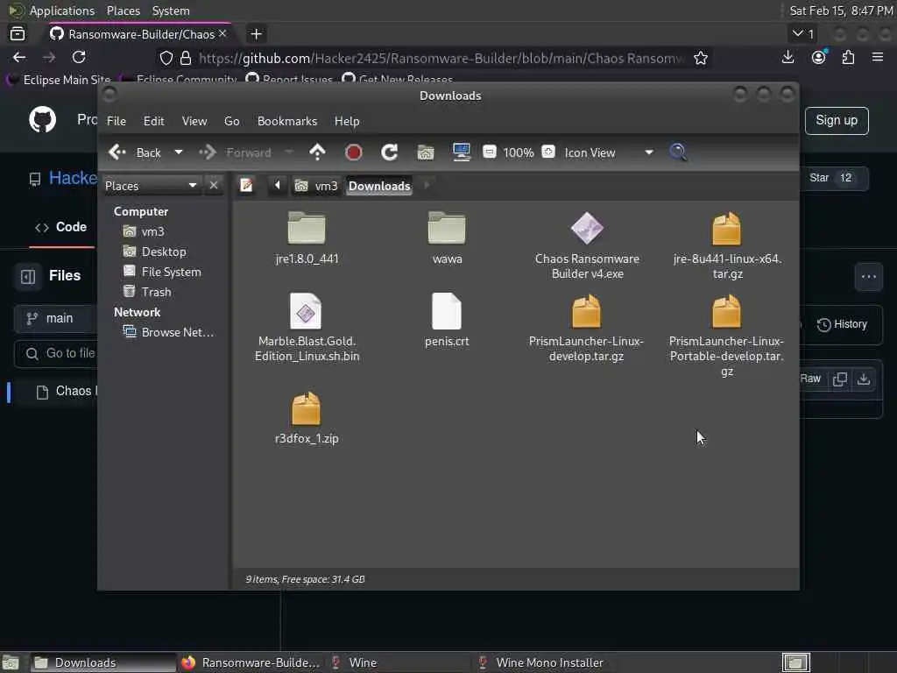The width and height of the screenshot is (897, 673).
Task: Open a new Firefox tab
Action: click(257, 34)
